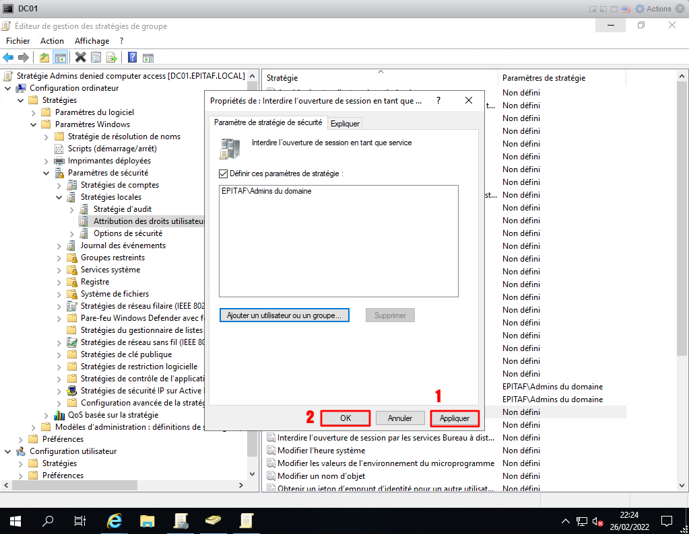Viewport: 689px width, 534px height.
Task: Open the 'Affichage' menu
Action: pyautogui.click(x=92, y=41)
